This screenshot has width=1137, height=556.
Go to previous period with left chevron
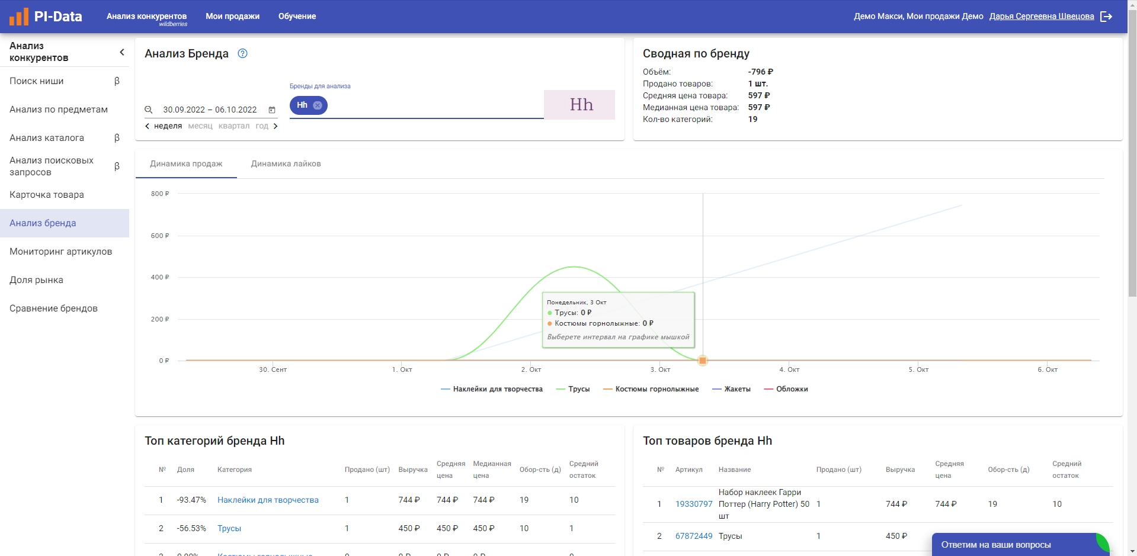[148, 126]
